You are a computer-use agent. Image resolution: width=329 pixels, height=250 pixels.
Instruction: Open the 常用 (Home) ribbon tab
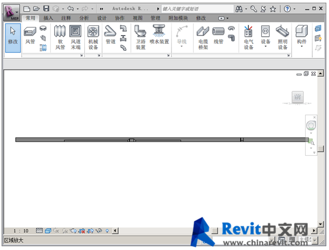point(30,18)
